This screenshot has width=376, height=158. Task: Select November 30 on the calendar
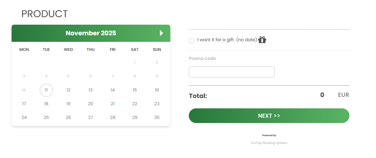(x=157, y=117)
